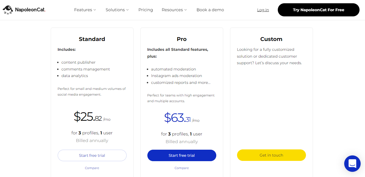Click the Standard plan heading
This screenshot has width=365, height=177.
(92, 39)
